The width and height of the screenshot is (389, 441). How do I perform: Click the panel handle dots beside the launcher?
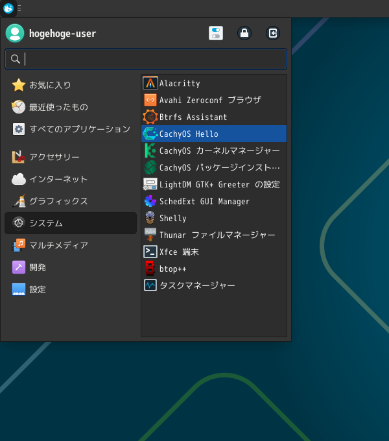(x=19, y=8)
